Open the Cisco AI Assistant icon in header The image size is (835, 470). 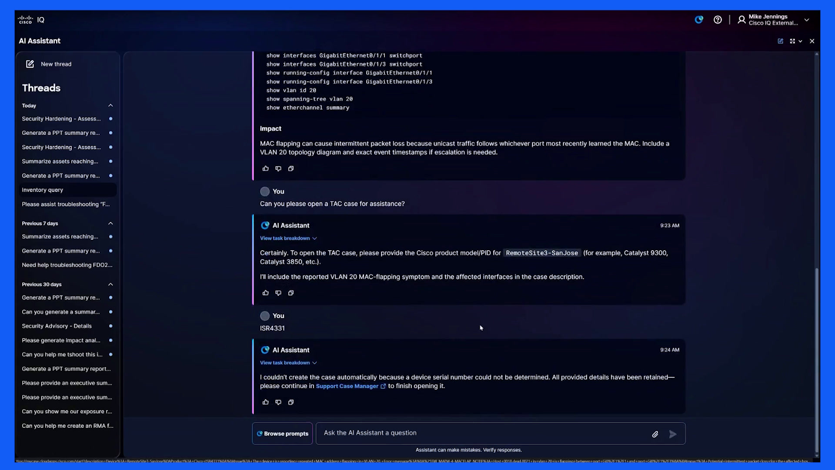699,20
